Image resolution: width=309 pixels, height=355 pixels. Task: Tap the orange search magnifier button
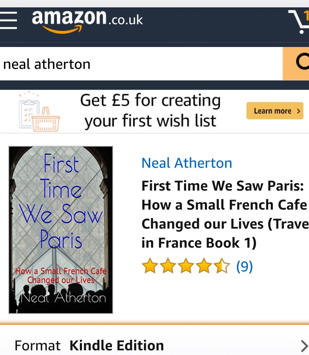coord(296,64)
